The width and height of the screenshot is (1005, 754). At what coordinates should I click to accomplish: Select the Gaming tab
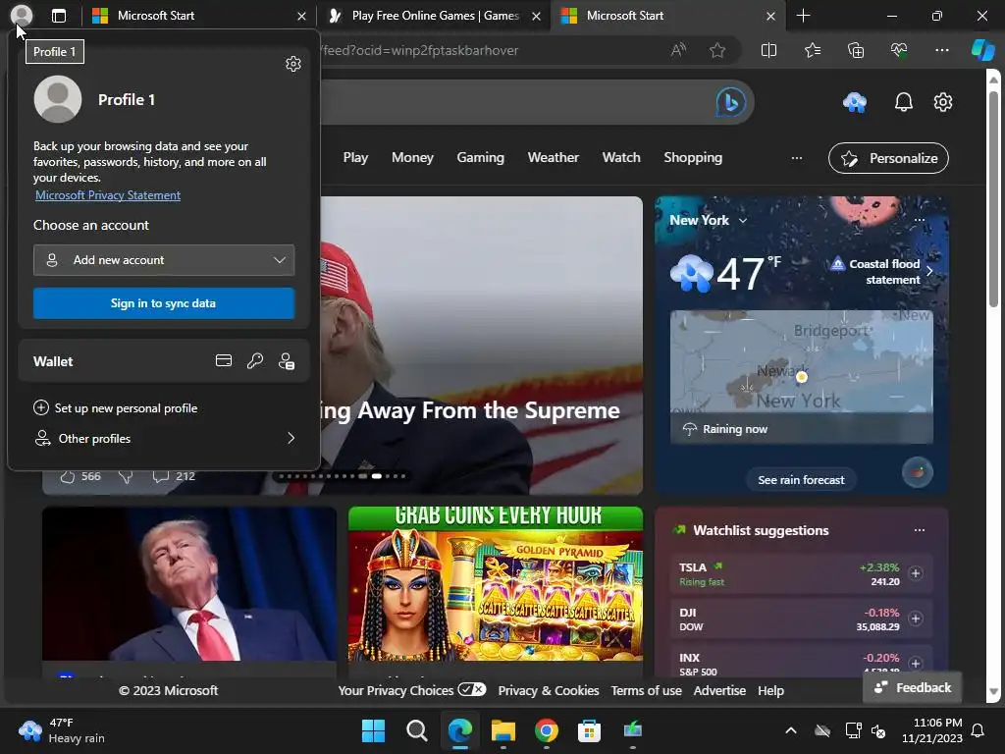tap(481, 158)
